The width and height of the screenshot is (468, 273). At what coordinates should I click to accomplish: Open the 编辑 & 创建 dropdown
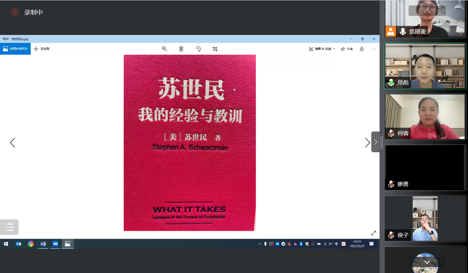(322, 49)
